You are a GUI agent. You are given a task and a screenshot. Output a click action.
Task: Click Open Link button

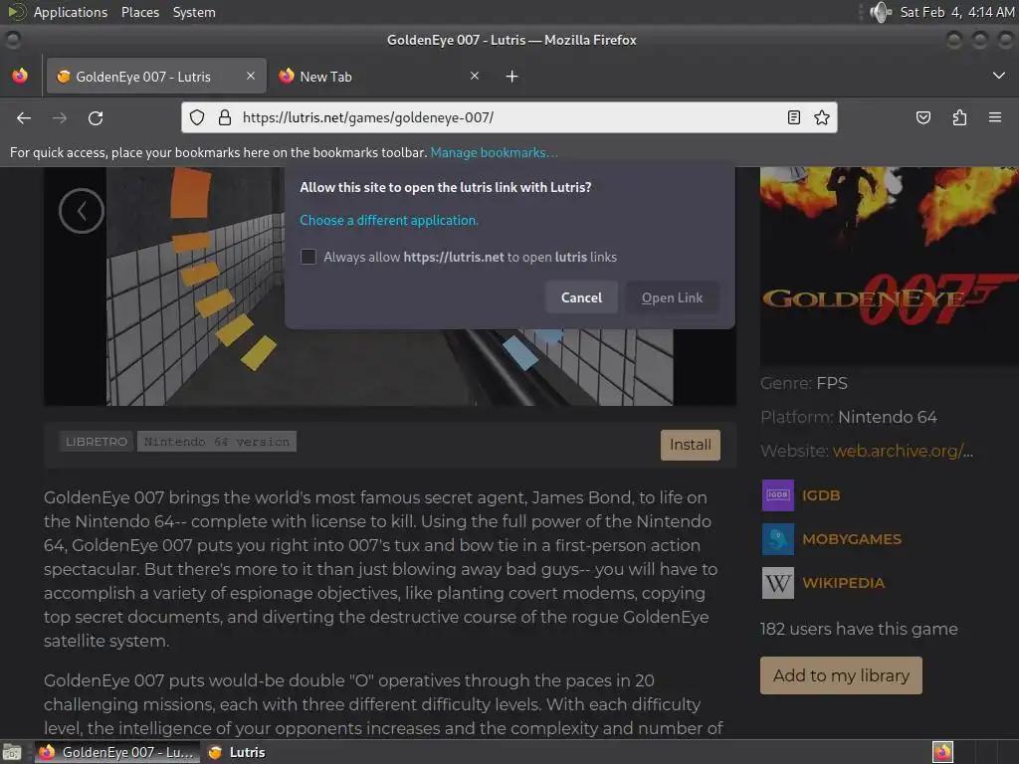pyautogui.click(x=673, y=297)
